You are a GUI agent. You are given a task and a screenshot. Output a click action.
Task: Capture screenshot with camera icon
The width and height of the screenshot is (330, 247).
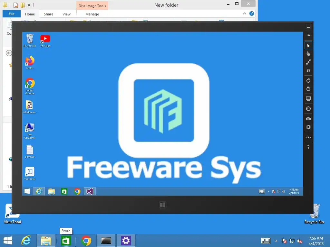(x=308, y=119)
